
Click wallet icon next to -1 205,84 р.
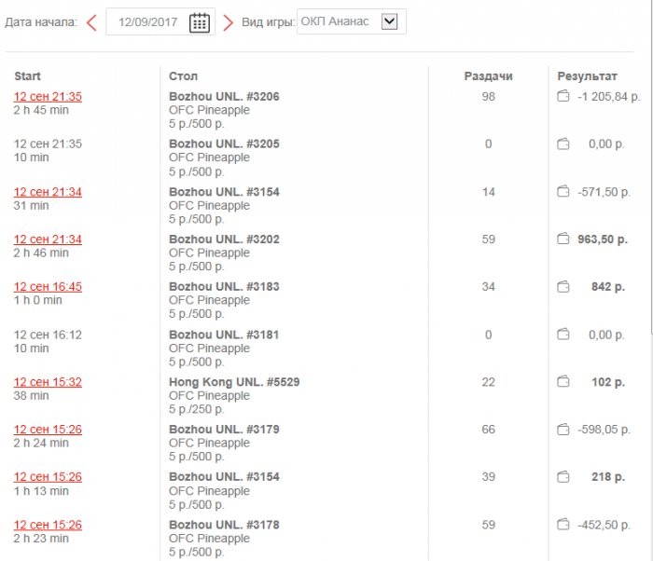pyautogui.click(x=563, y=96)
